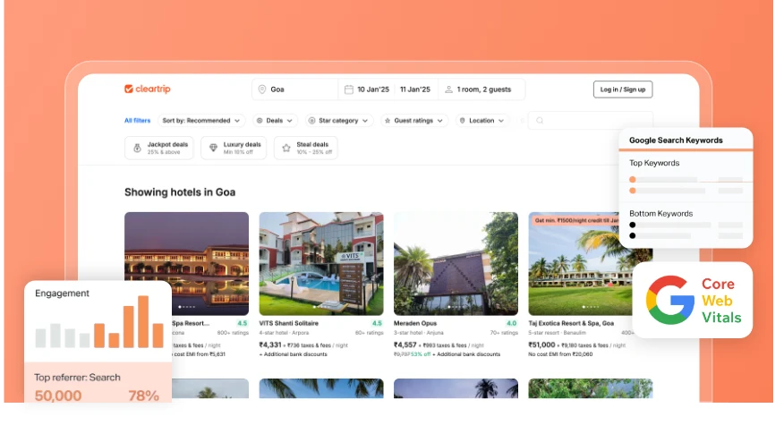Screen dimensions: 784x434
Task: Open the Sort by: Recommended dropdown
Action: click(x=201, y=121)
